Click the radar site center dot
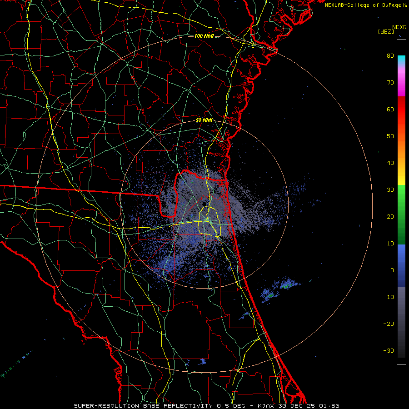Screen dimensions: 409x409 (204, 204)
